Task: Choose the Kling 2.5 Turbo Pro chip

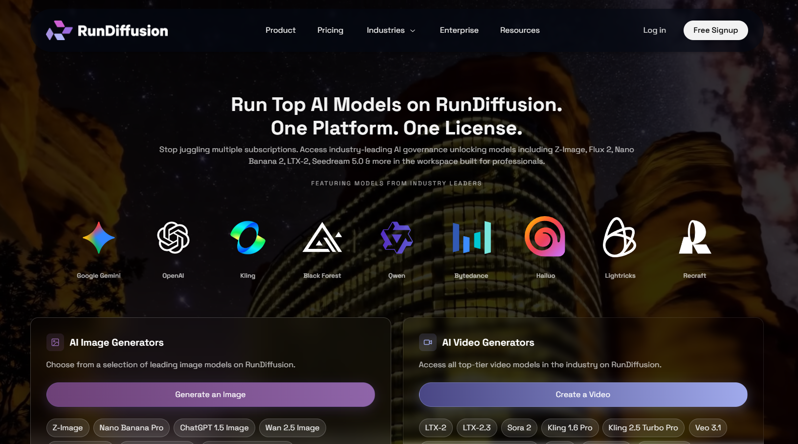Action: tap(643, 428)
